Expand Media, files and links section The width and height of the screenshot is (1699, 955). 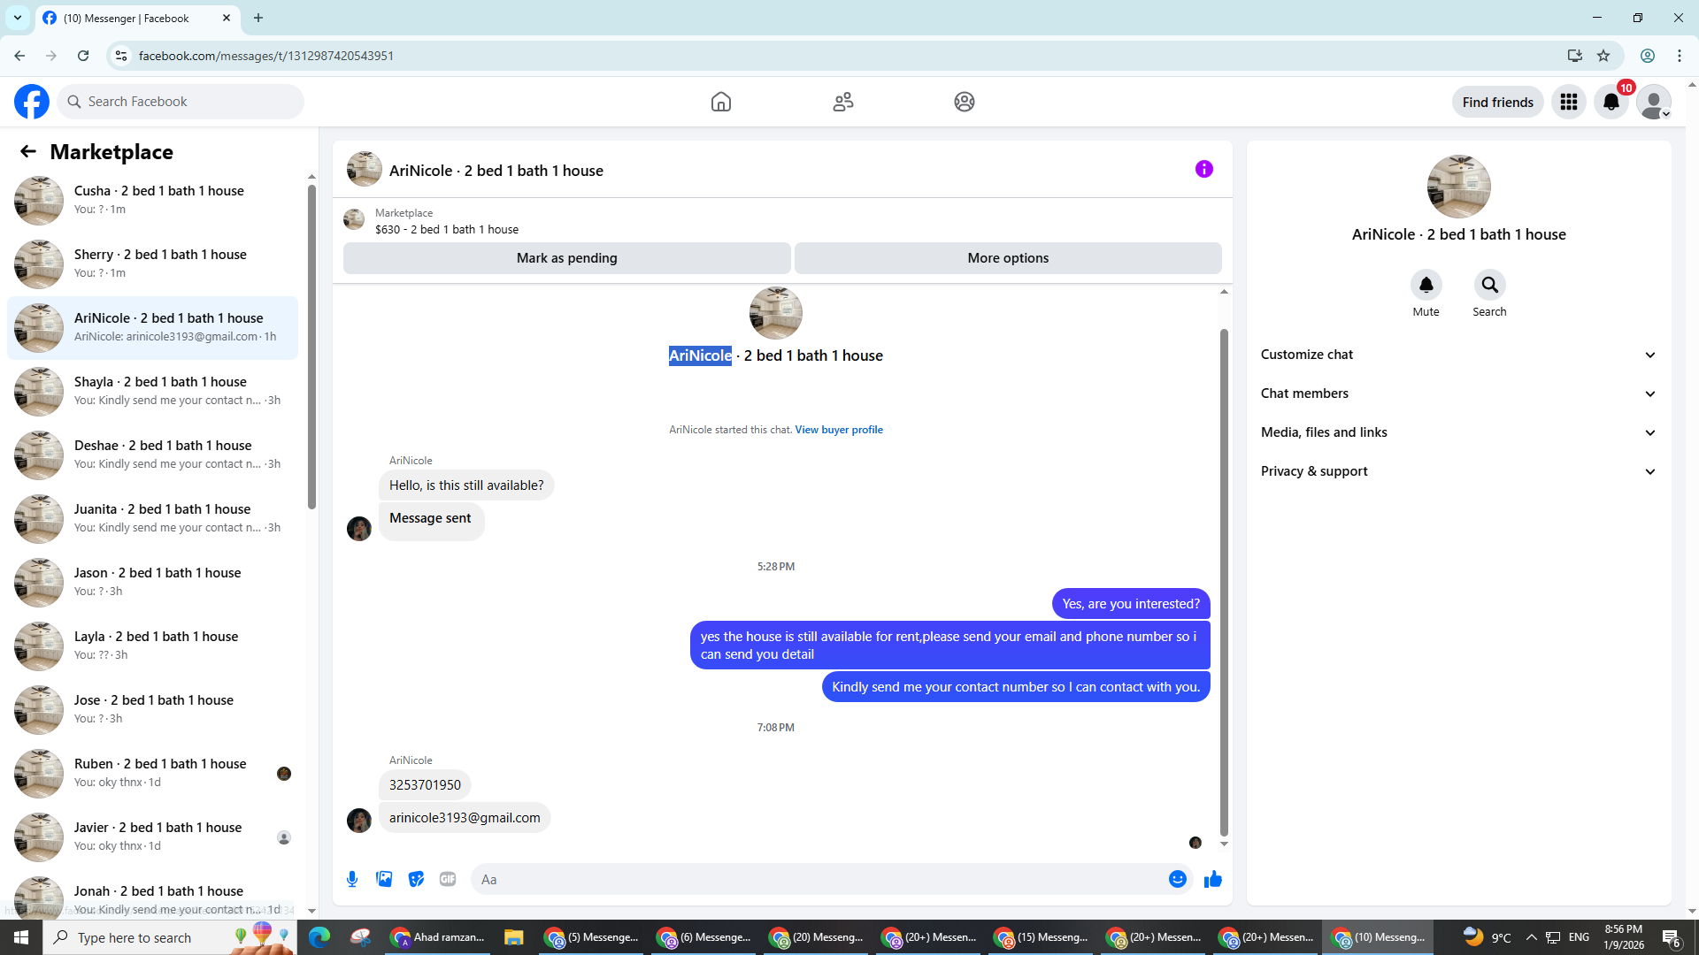pyautogui.click(x=1457, y=432)
